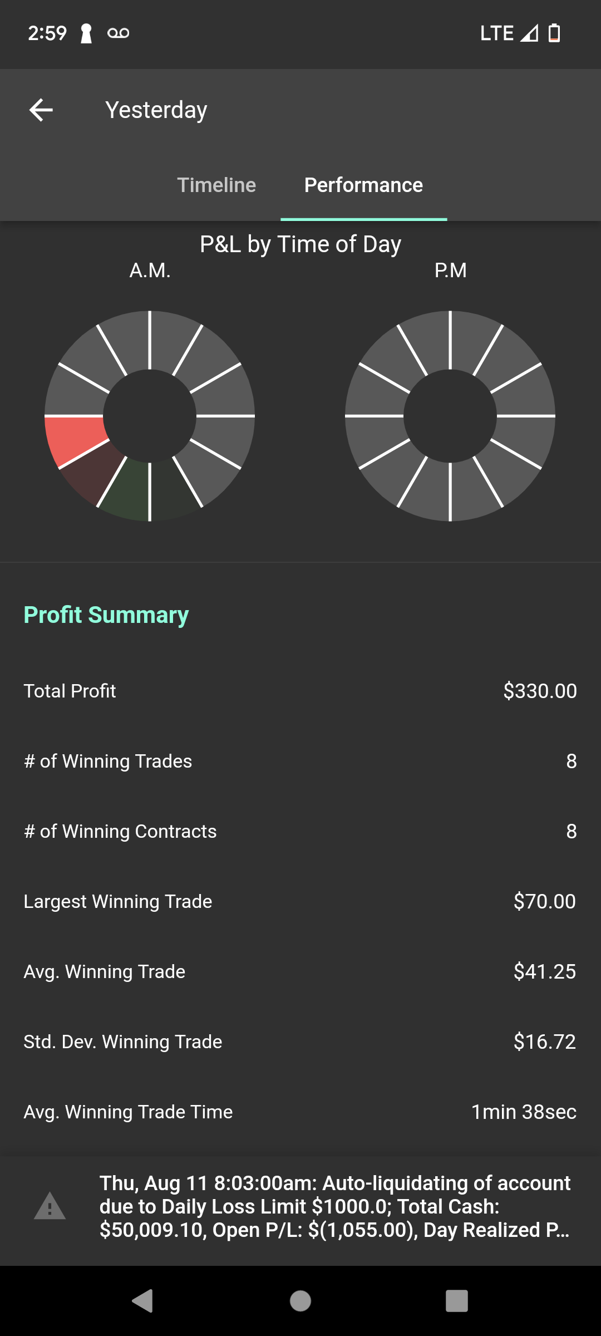Tap the warning triangle alert icon

50,1206
